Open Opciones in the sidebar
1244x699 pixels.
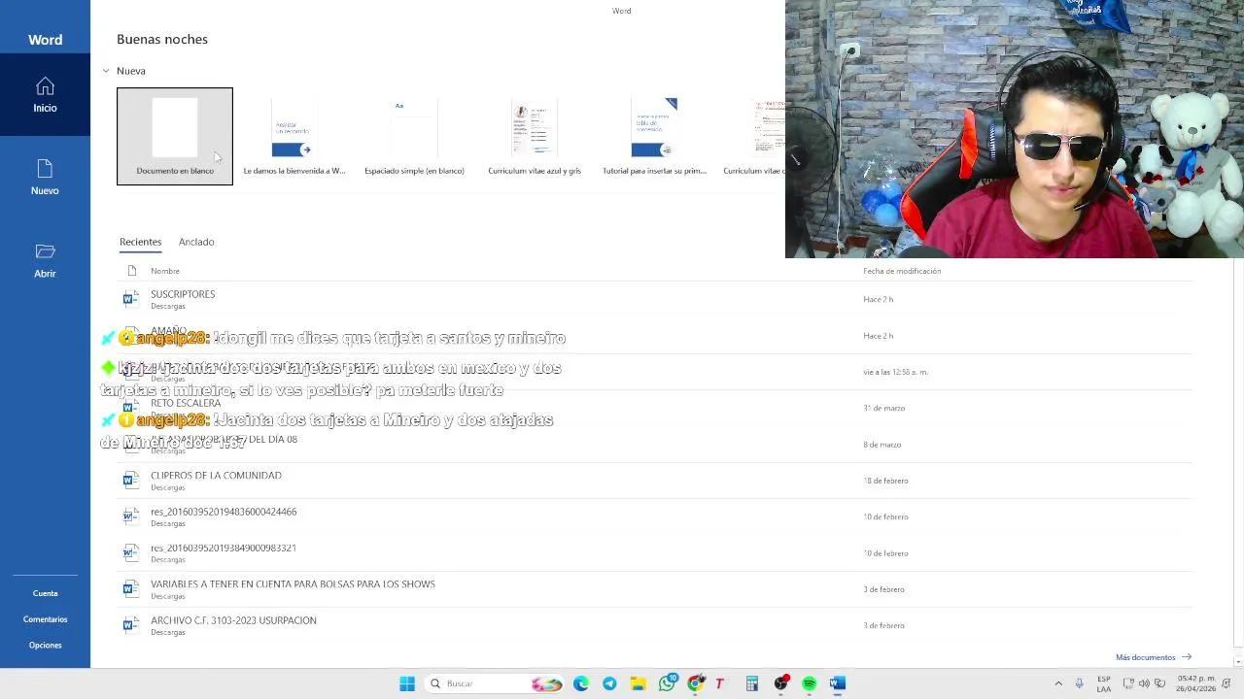click(45, 645)
